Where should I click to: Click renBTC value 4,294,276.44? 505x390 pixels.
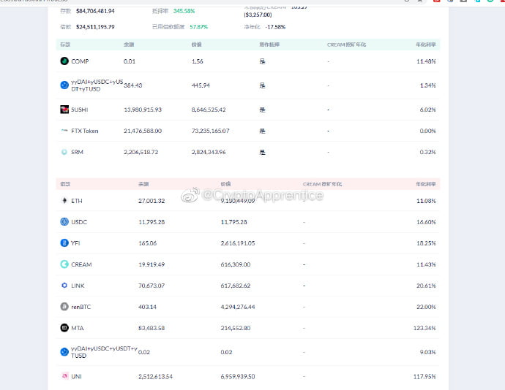pos(238,307)
